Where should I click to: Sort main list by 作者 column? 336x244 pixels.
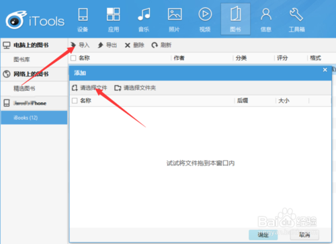(179, 58)
